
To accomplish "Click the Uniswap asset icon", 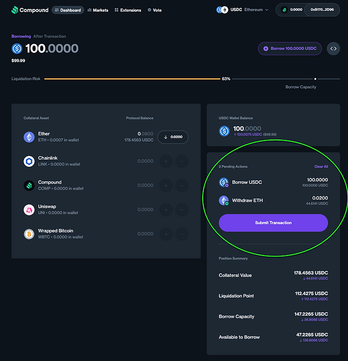I will [29, 209].
